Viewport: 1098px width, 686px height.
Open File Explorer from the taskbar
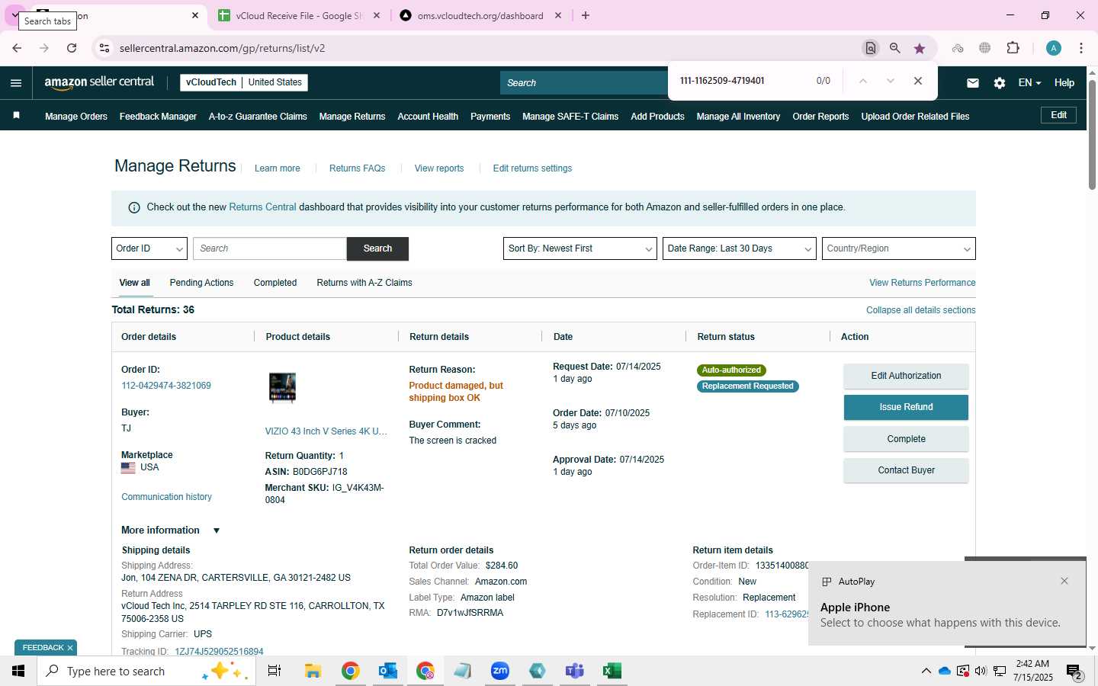coord(313,671)
